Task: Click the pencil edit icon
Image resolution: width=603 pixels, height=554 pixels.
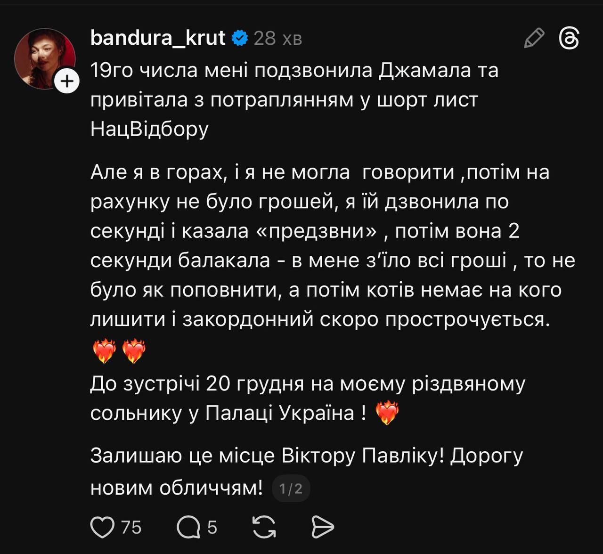Action: pyautogui.click(x=534, y=38)
